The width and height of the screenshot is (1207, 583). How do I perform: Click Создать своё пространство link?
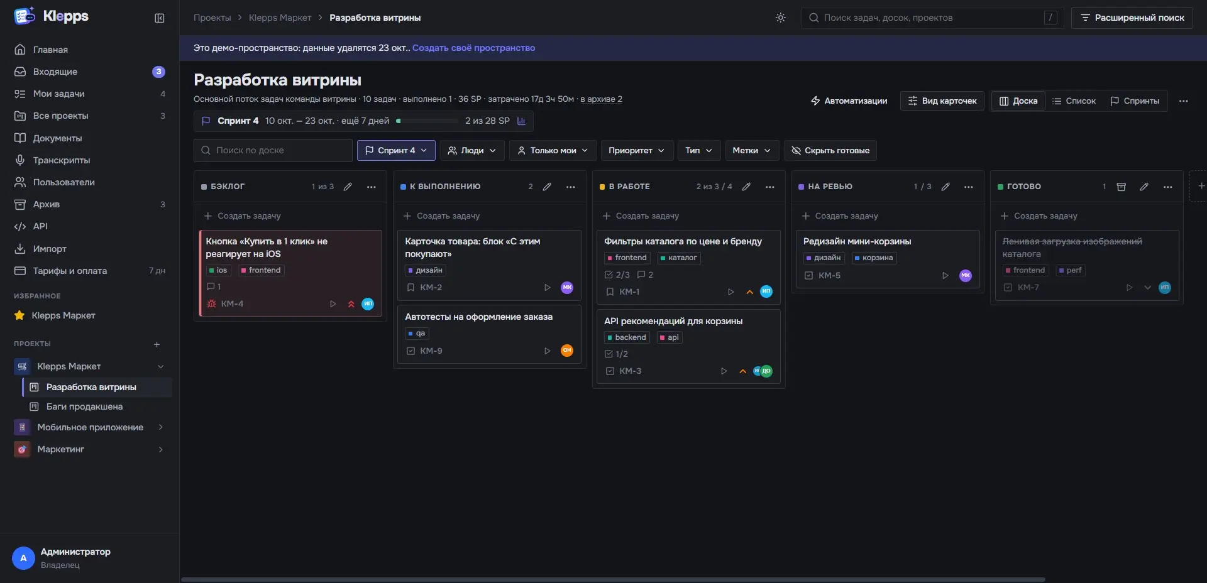tap(473, 48)
